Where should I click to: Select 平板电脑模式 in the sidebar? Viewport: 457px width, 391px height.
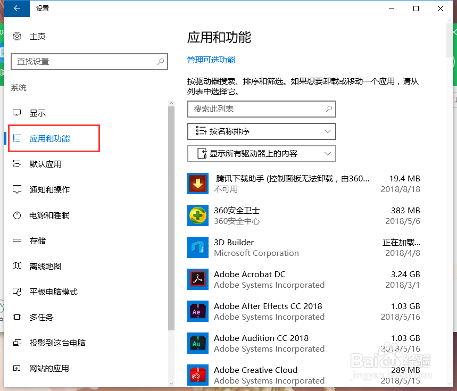pyautogui.click(x=54, y=292)
